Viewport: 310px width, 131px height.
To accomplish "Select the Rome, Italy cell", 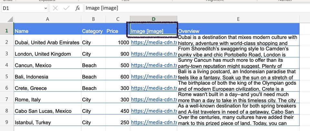I will (47, 98).
